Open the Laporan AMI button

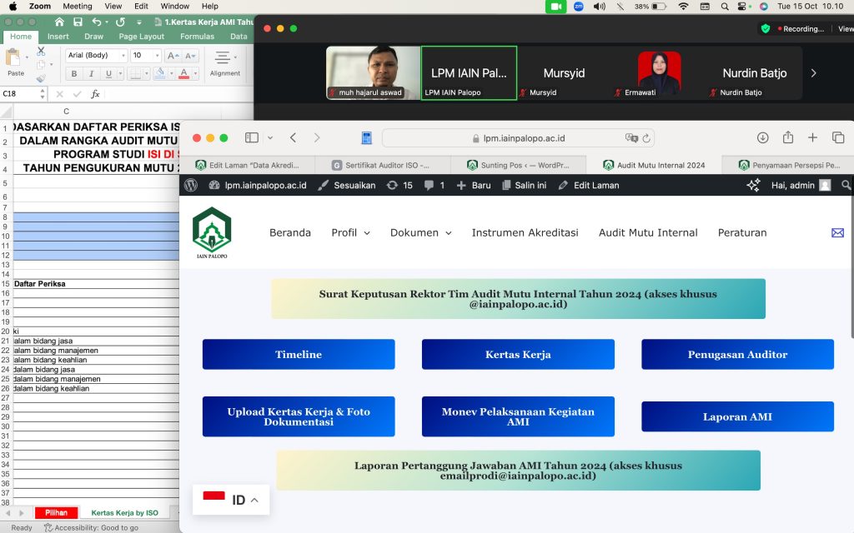737,416
